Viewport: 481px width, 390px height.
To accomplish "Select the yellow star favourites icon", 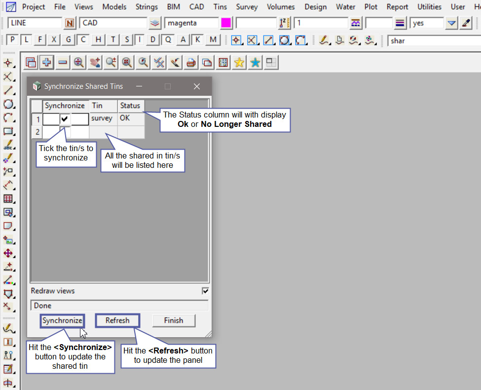I will [239, 62].
